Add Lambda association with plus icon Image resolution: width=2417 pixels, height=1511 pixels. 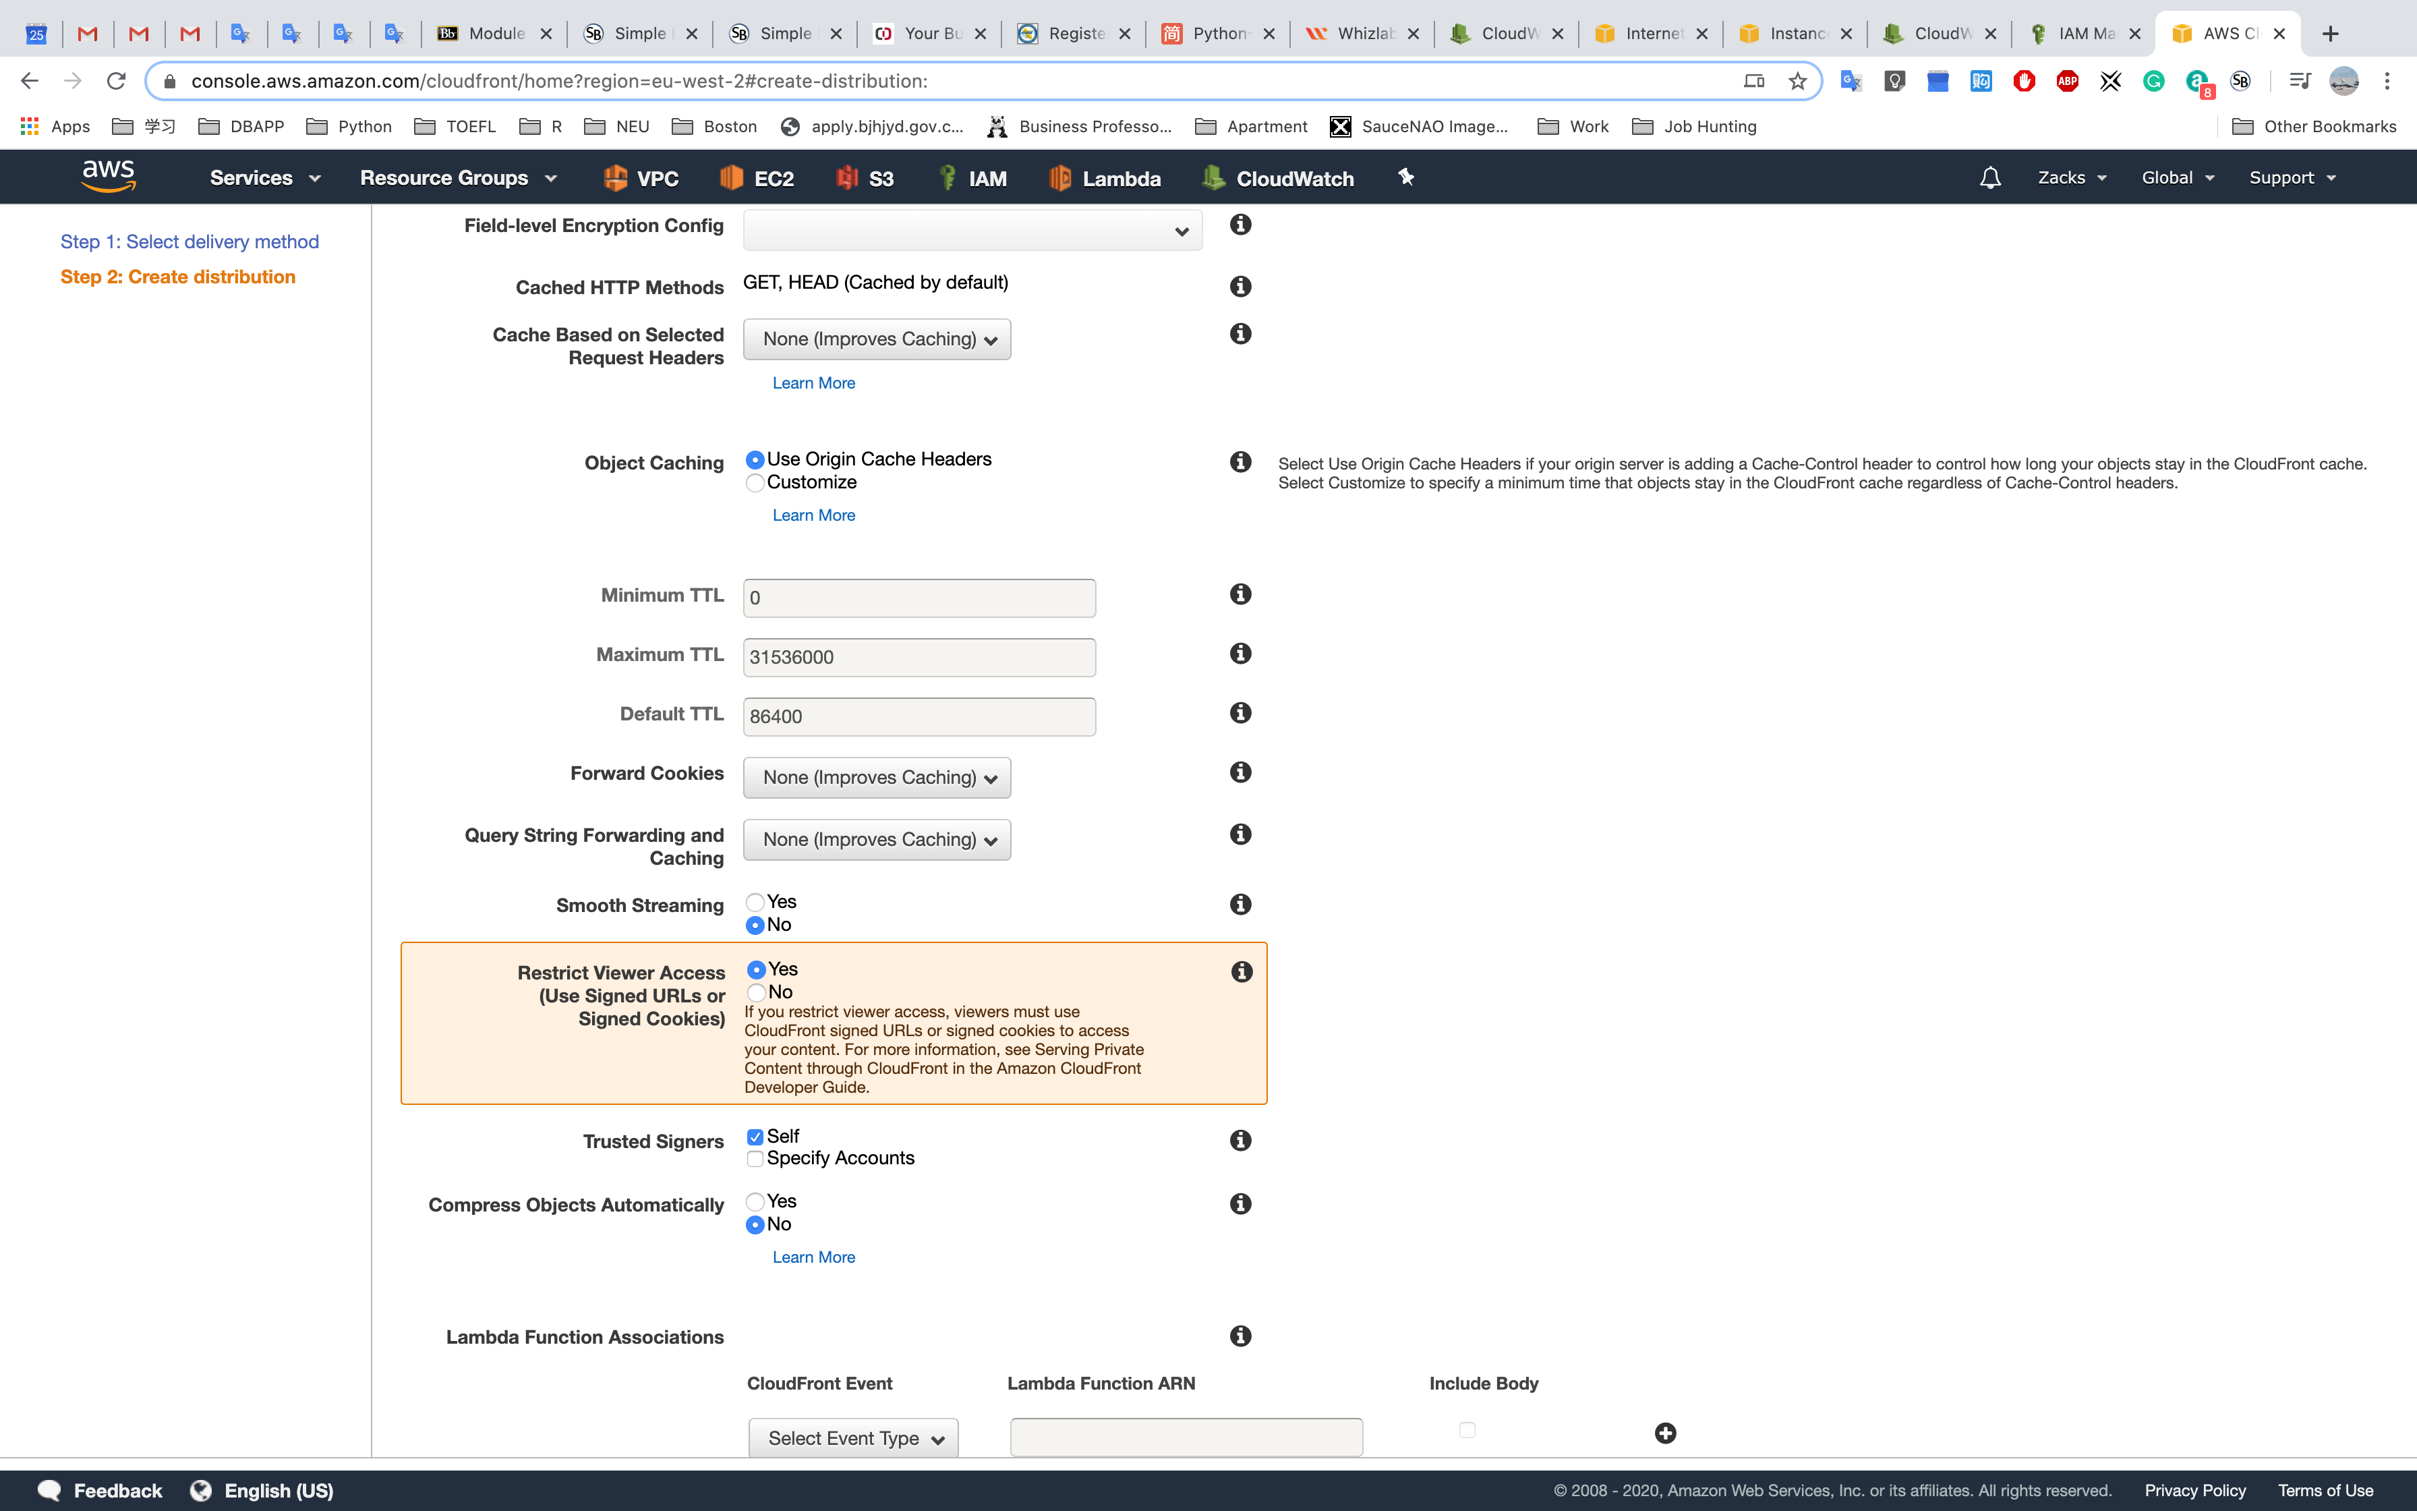click(x=1665, y=1433)
